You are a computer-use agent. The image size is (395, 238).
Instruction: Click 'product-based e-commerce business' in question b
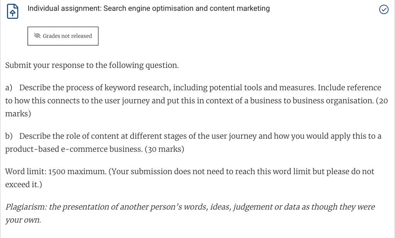click(x=74, y=149)
